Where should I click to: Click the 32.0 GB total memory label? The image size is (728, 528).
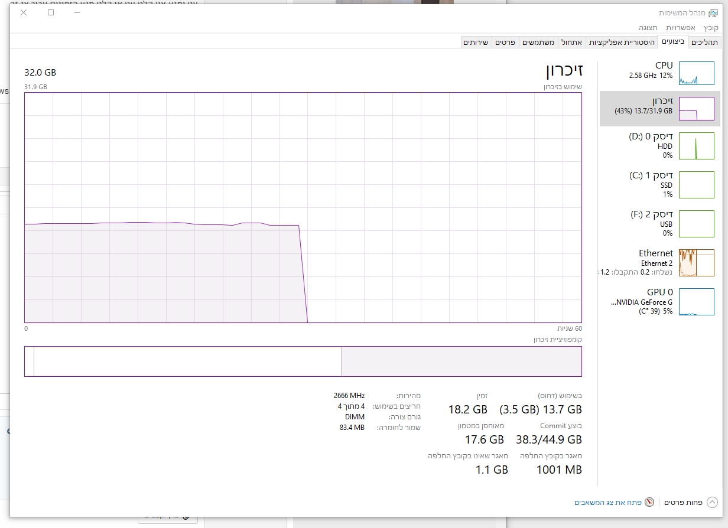(x=40, y=72)
